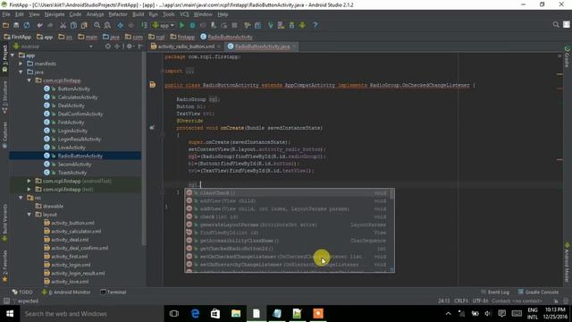Click firstapp in the breadcrumb bar
Image resolution: width=572 pixels, height=322 pixels.
182,37
